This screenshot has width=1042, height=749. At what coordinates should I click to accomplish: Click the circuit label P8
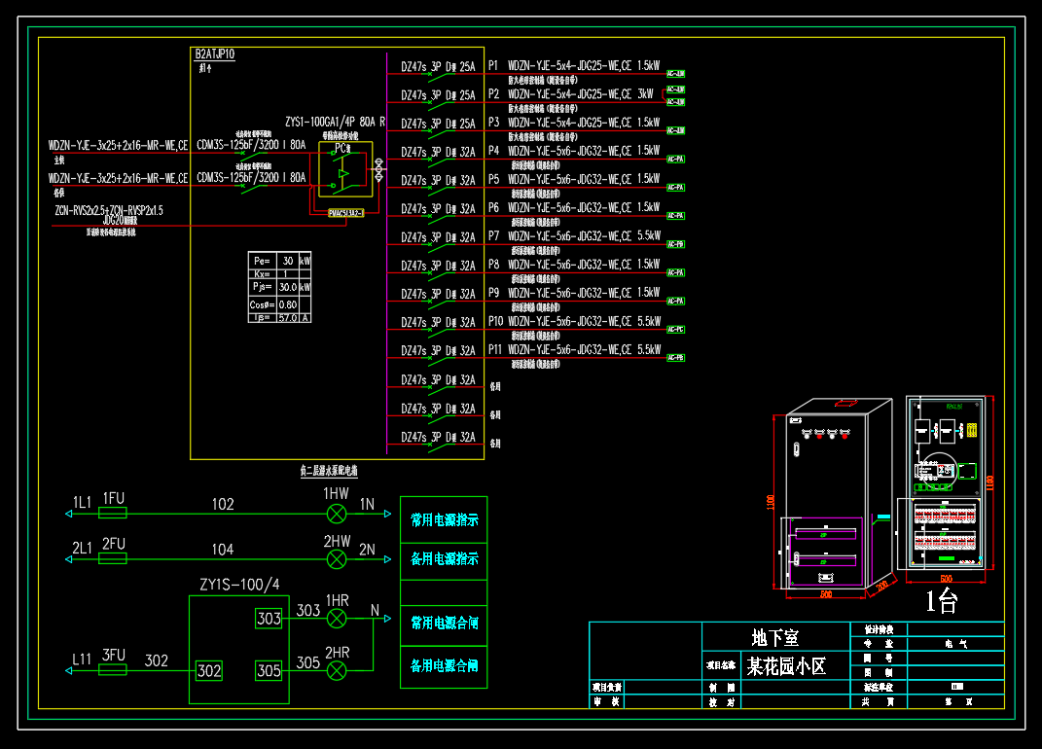tap(493, 265)
